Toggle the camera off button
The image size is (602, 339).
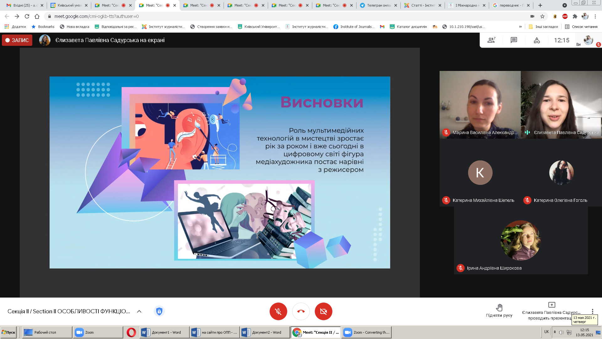(x=323, y=311)
